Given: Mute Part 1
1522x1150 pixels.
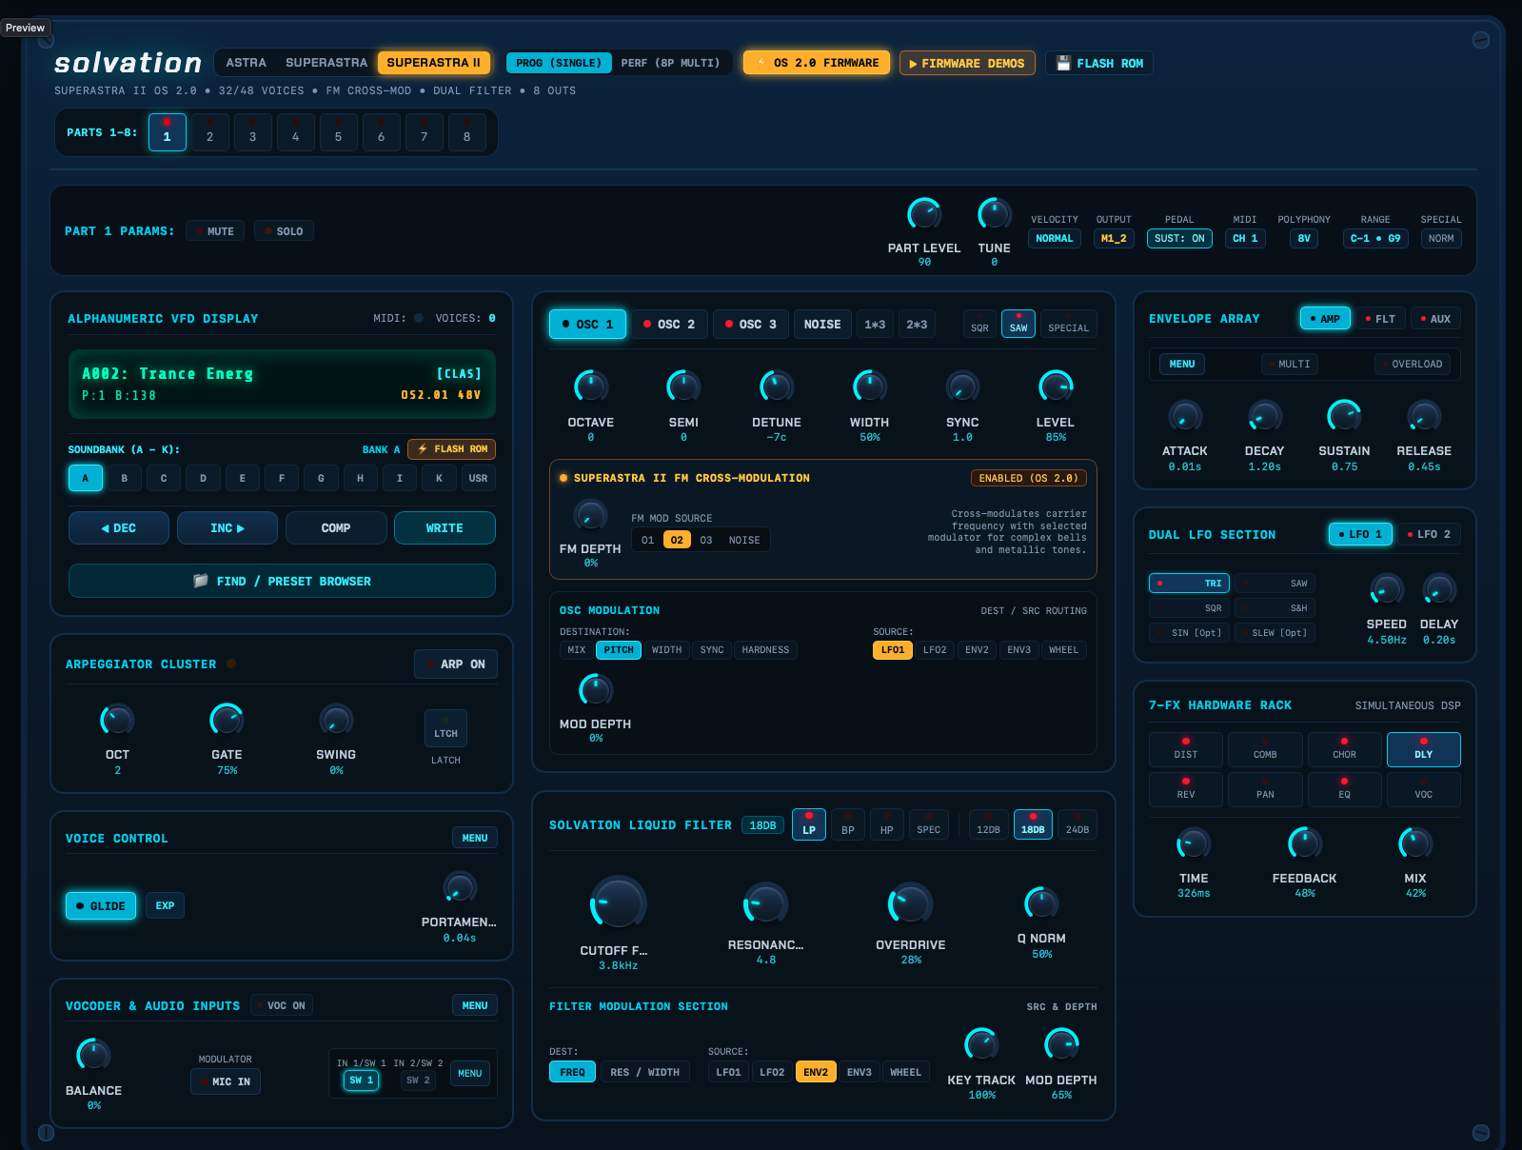Looking at the screenshot, I should 215,231.
